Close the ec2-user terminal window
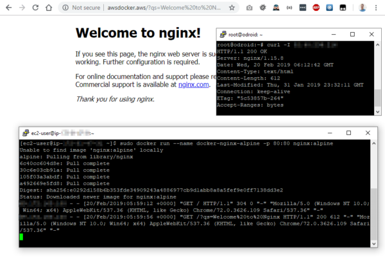 point(368,133)
